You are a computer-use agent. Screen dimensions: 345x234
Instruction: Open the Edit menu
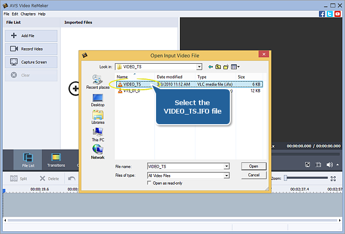pos(15,14)
